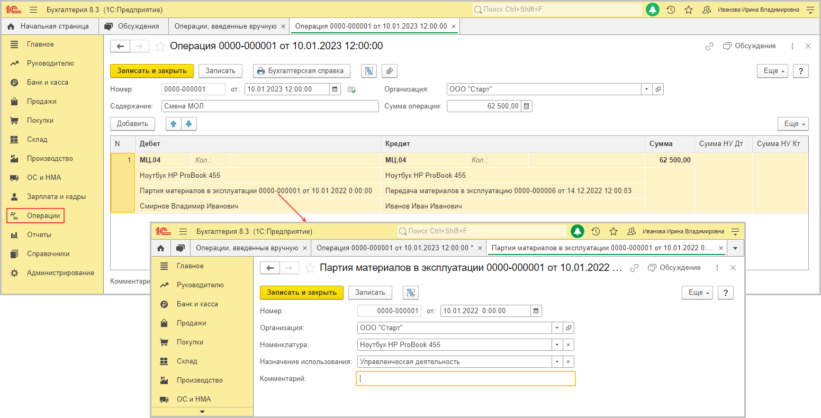Click the Комментарий field in the Партия материалов window
The width and height of the screenshot is (821, 418).
pyautogui.click(x=466, y=379)
